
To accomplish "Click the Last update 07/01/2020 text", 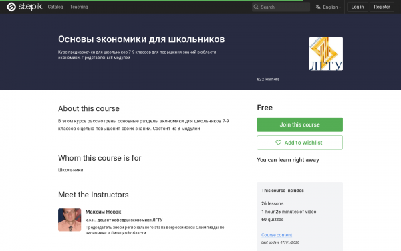I will click(x=280, y=242).
